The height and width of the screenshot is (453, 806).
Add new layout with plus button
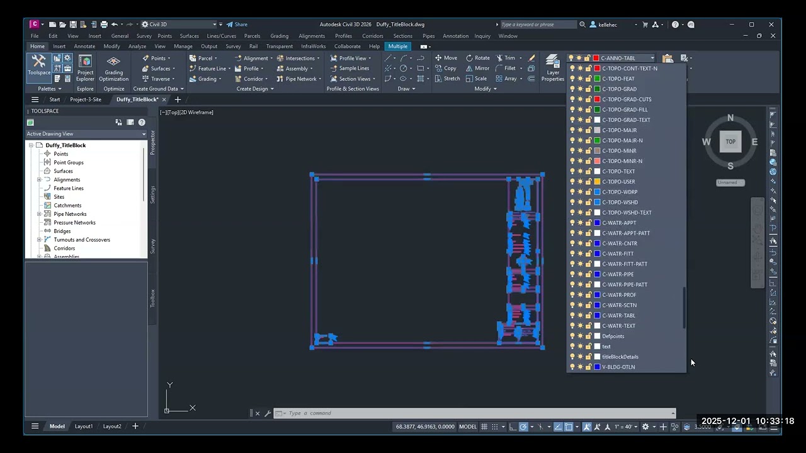135,427
